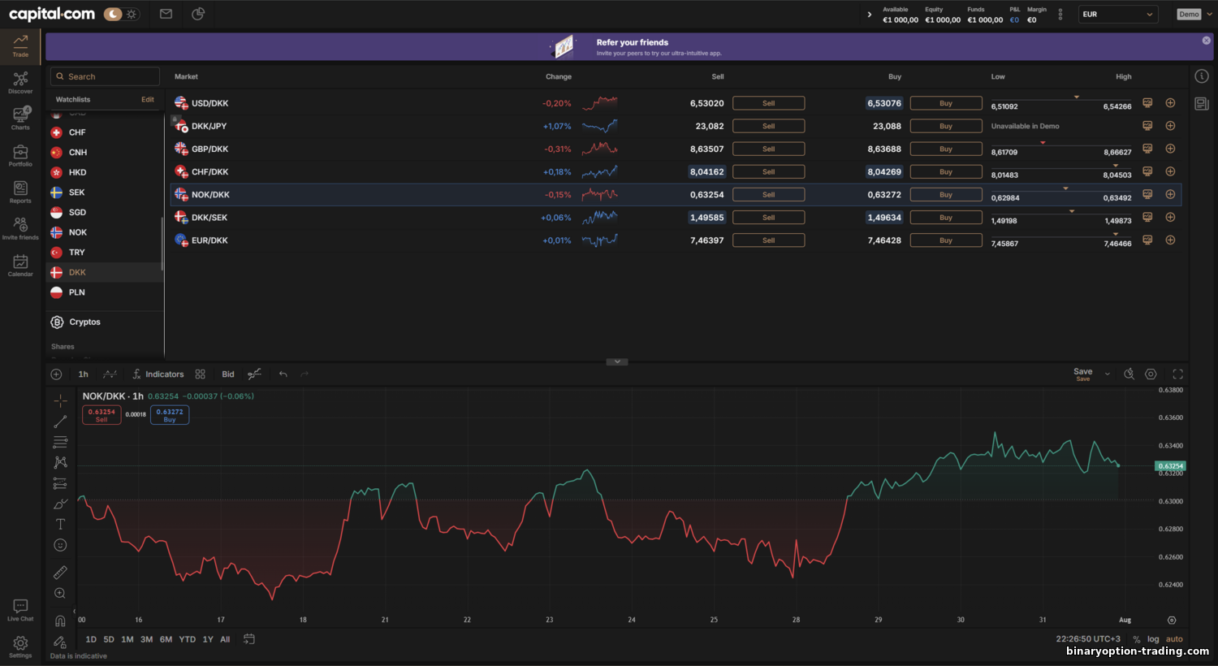The image size is (1218, 666).
Task: Open the EUR currency dropdown
Action: coord(1117,15)
